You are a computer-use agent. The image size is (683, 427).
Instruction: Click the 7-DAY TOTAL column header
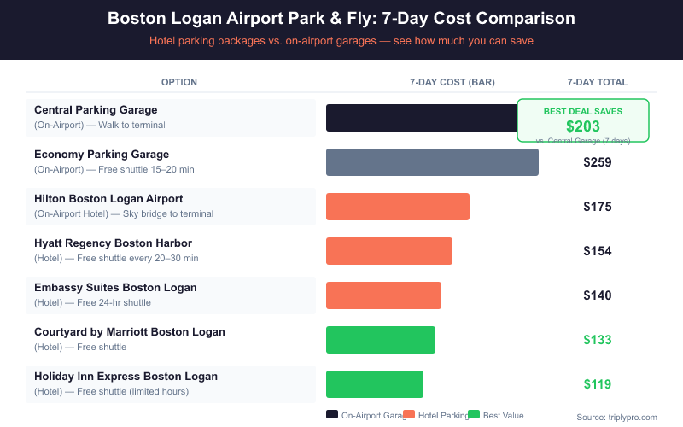pyautogui.click(x=598, y=82)
